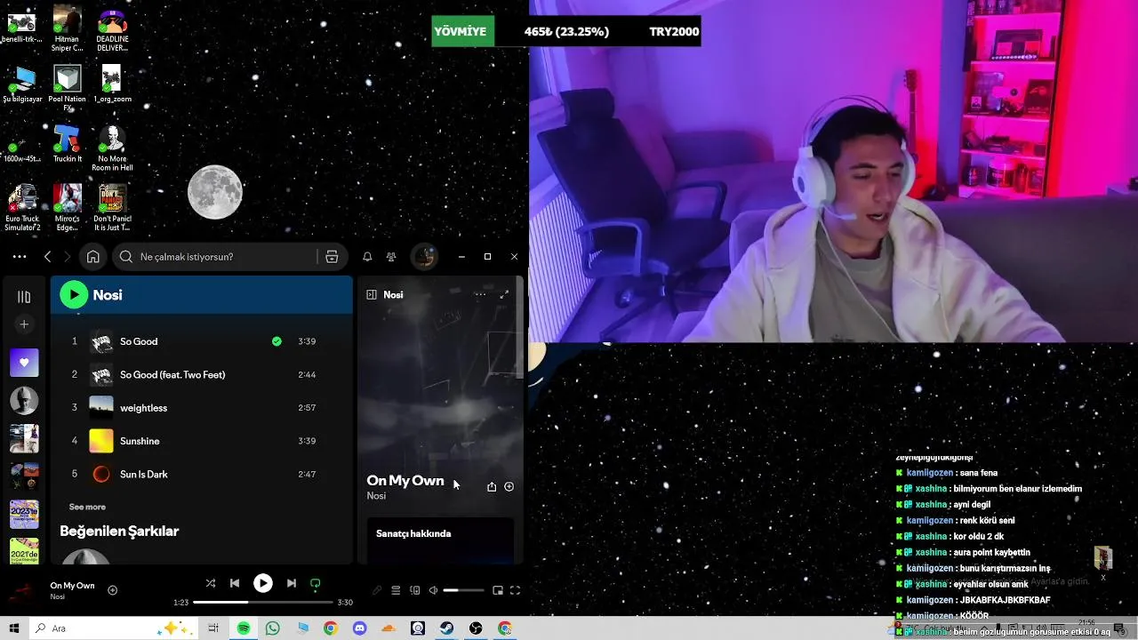The width and height of the screenshot is (1138, 640).
Task: Click the 'Ne çalmak istiyorsun?' search field
Action: pos(217,257)
